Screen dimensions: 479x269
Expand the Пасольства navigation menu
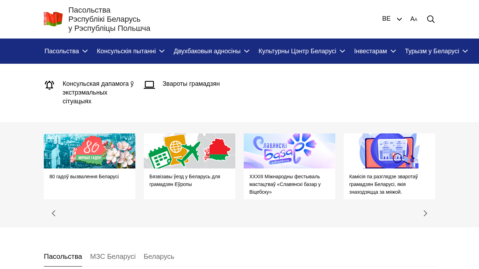pos(66,51)
